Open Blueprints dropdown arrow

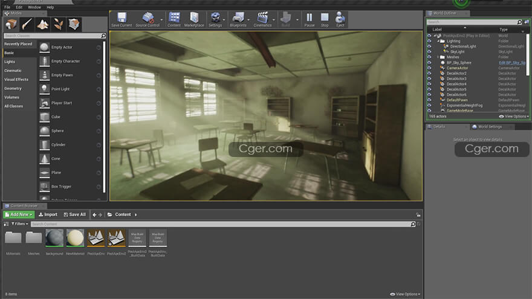point(248,20)
